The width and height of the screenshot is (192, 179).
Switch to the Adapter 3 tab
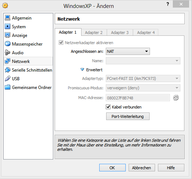point(120,33)
